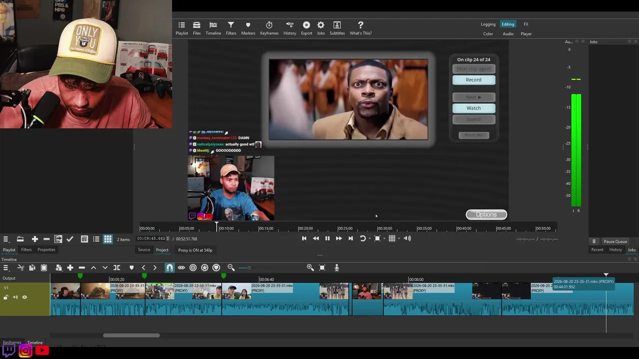Click the timeline Ripple Delete minus icon
The height and width of the screenshot is (359, 639).
[82, 268]
